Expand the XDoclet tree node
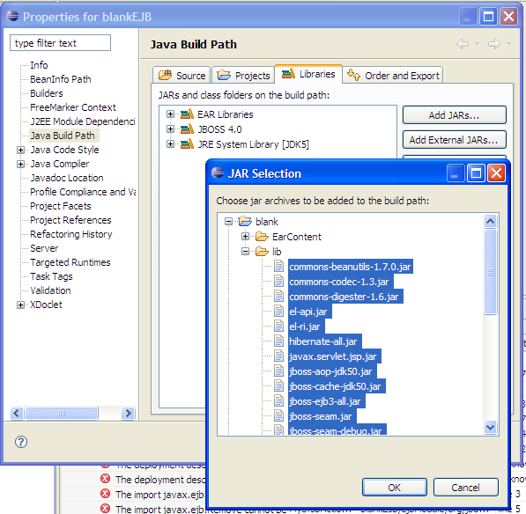 point(20,305)
